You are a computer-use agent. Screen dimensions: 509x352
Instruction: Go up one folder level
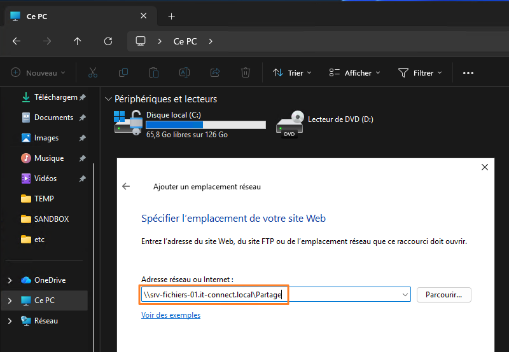[x=78, y=41]
